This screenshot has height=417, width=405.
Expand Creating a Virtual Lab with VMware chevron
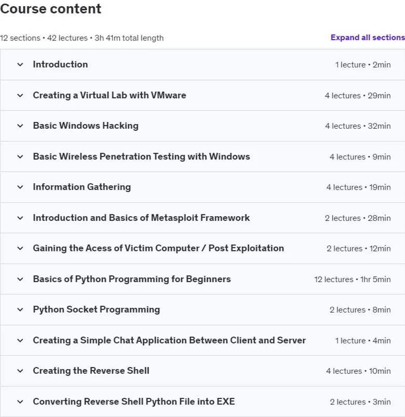click(x=20, y=96)
